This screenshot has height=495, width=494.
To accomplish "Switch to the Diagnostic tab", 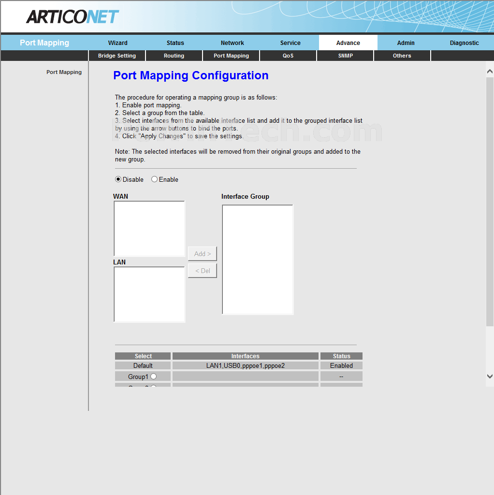I will click(x=464, y=43).
